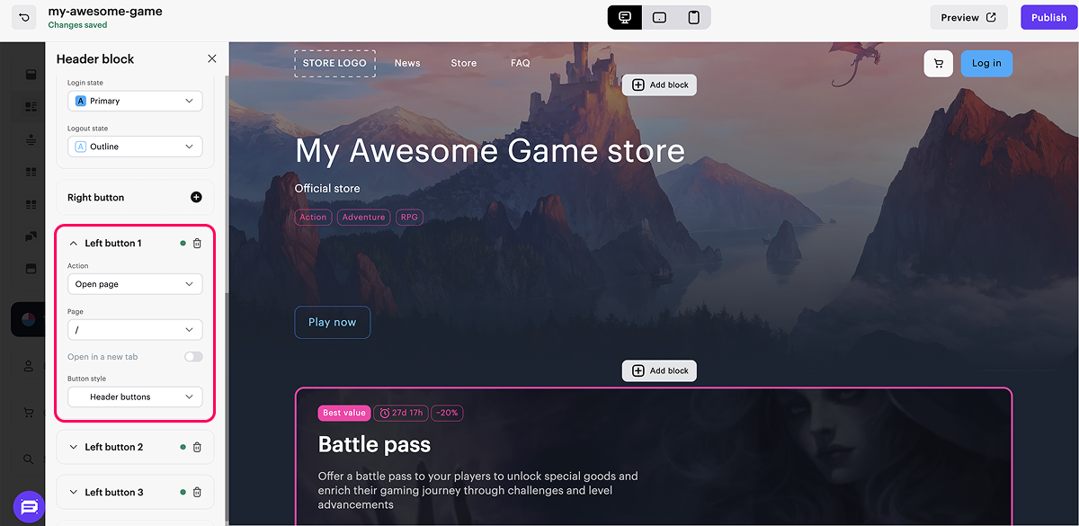Delete Left button 3 with trash icon
This screenshot has width=1079, height=526.
197,493
